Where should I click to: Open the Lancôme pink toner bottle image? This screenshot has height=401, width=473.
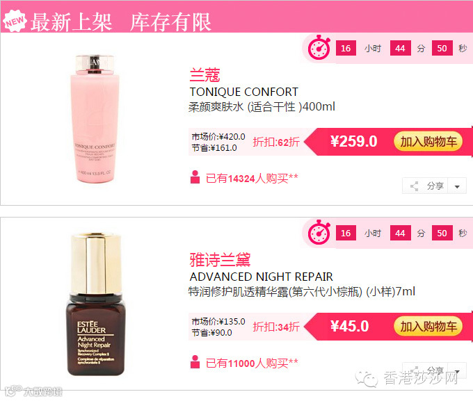95,119
